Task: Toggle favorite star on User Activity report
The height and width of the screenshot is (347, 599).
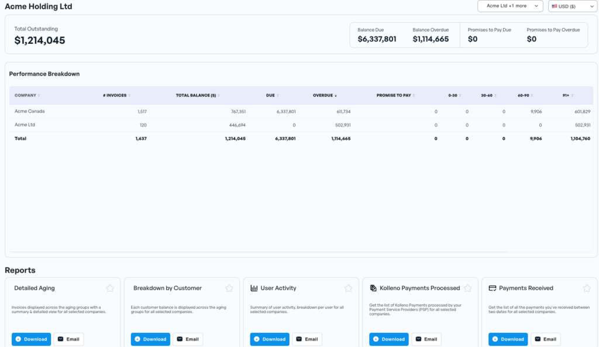Action: click(349, 288)
